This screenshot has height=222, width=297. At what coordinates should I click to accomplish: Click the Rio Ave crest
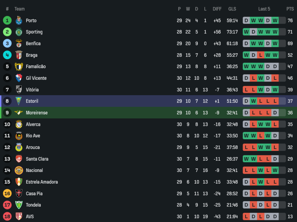pos(19,136)
